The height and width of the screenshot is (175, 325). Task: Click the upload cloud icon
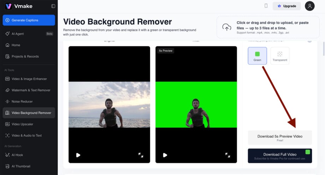click(227, 27)
